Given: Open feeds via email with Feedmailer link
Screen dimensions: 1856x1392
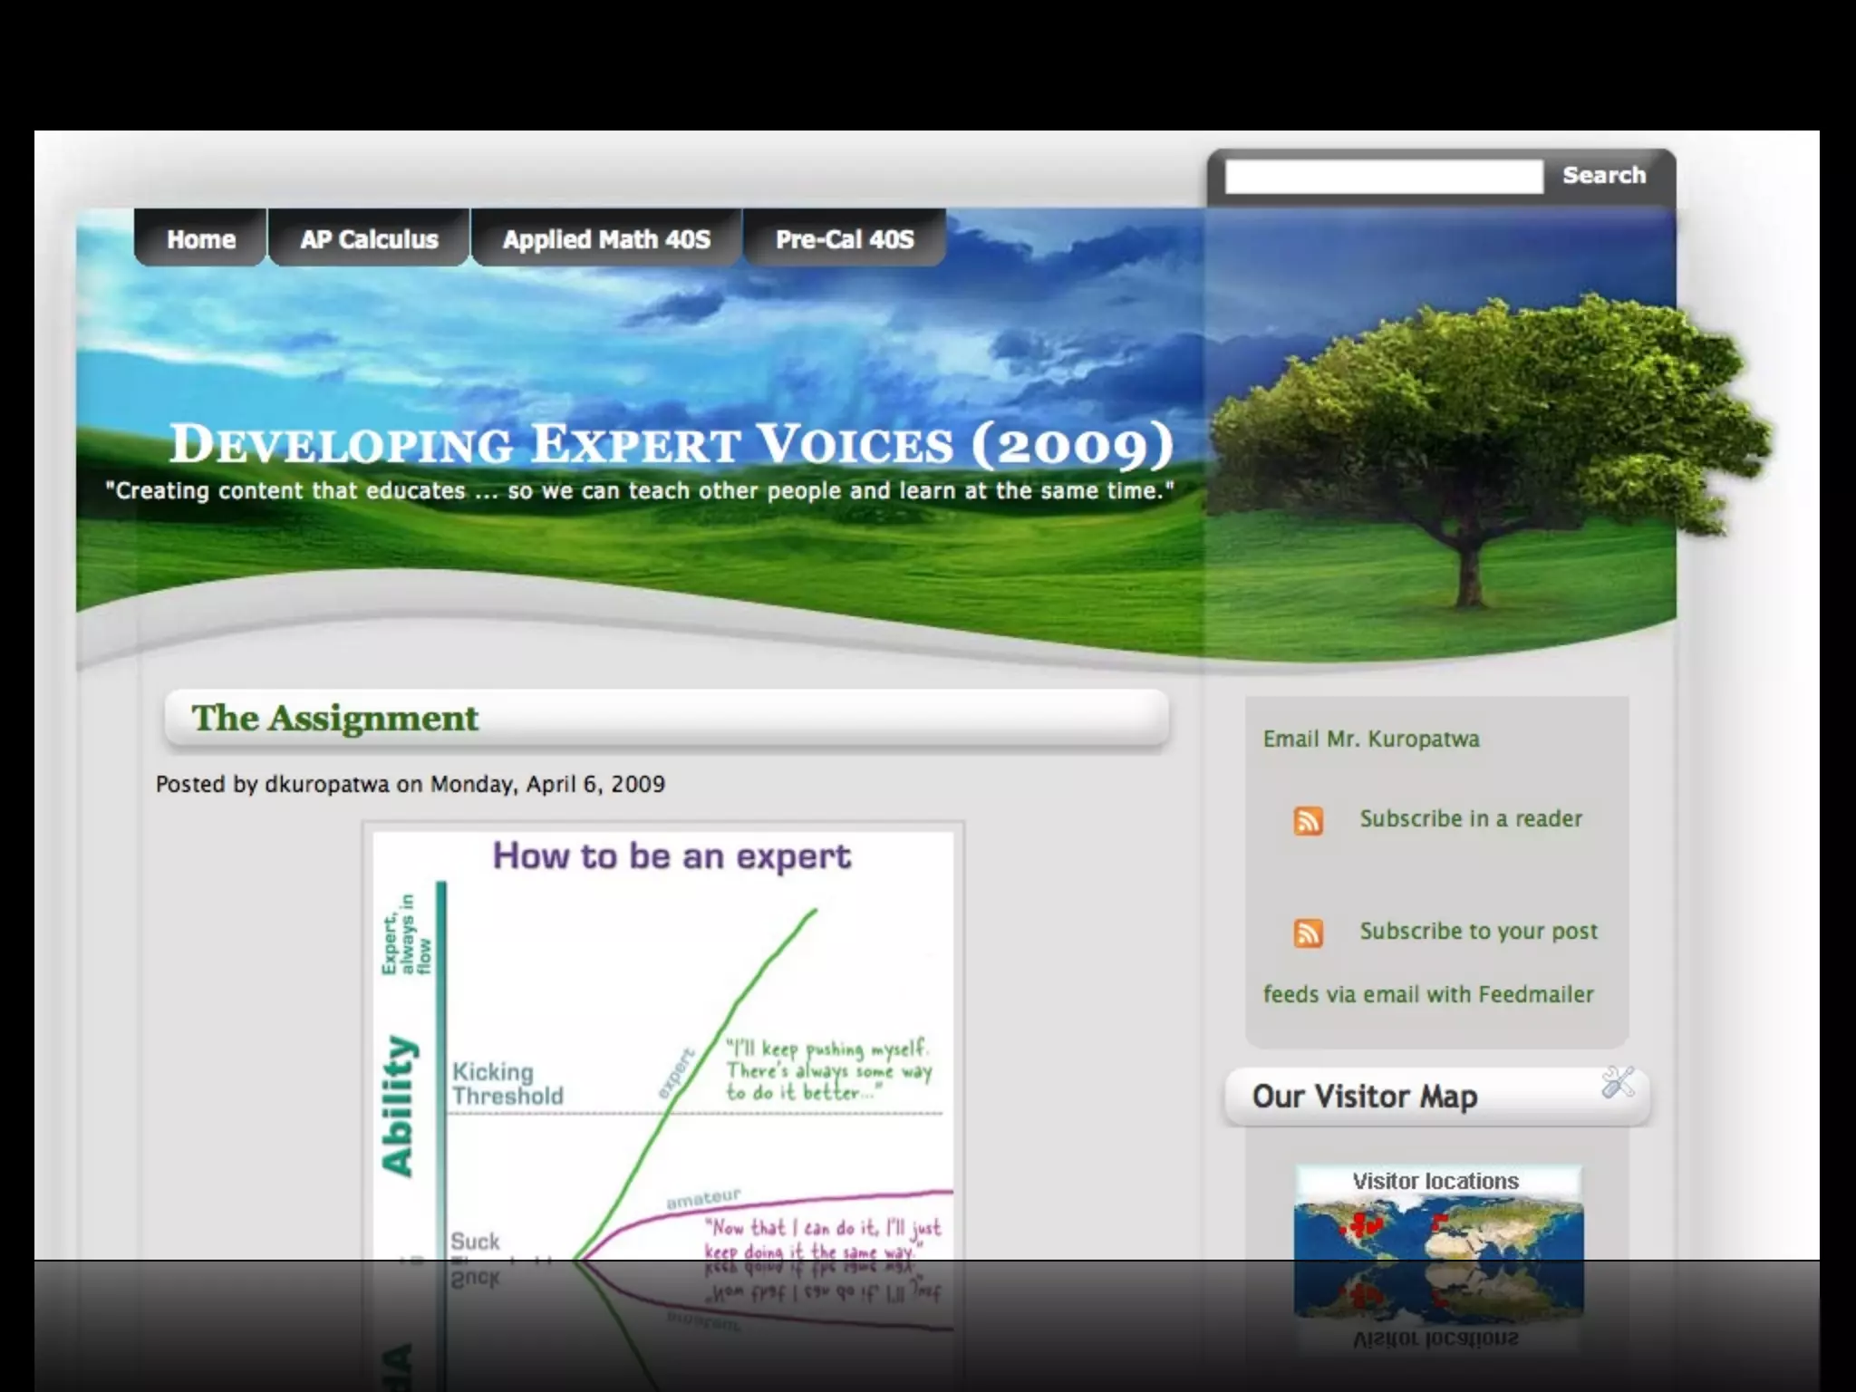Looking at the screenshot, I should click(1428, 995).
